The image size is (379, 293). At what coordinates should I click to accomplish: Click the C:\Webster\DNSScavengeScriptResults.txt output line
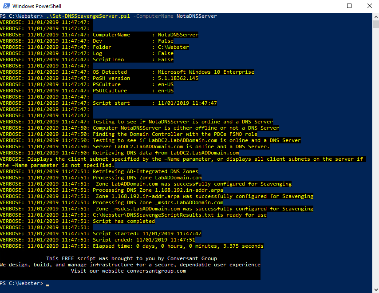[180, 215]
